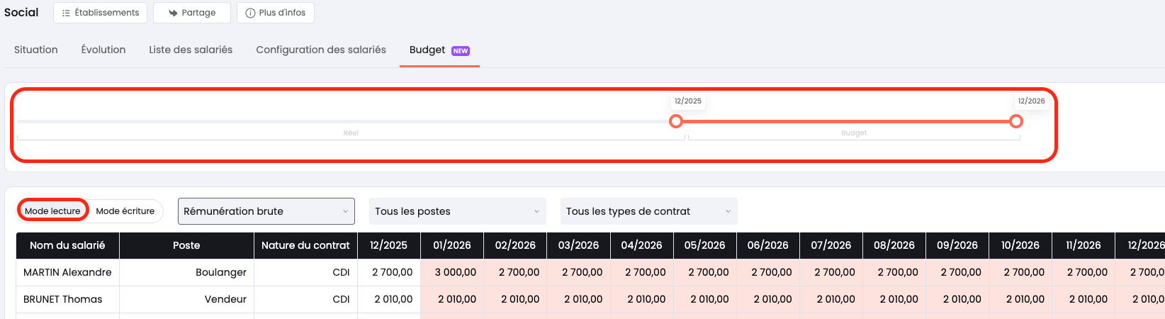This screenshot has width=1165, height=319.
Task: Click the 11/2026 column header
Action: tap(1083, 245)
